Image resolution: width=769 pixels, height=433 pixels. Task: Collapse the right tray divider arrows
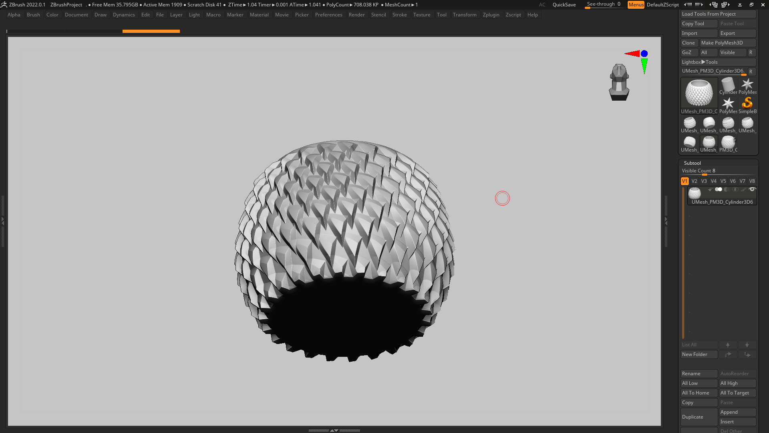[x=666, y=221]
